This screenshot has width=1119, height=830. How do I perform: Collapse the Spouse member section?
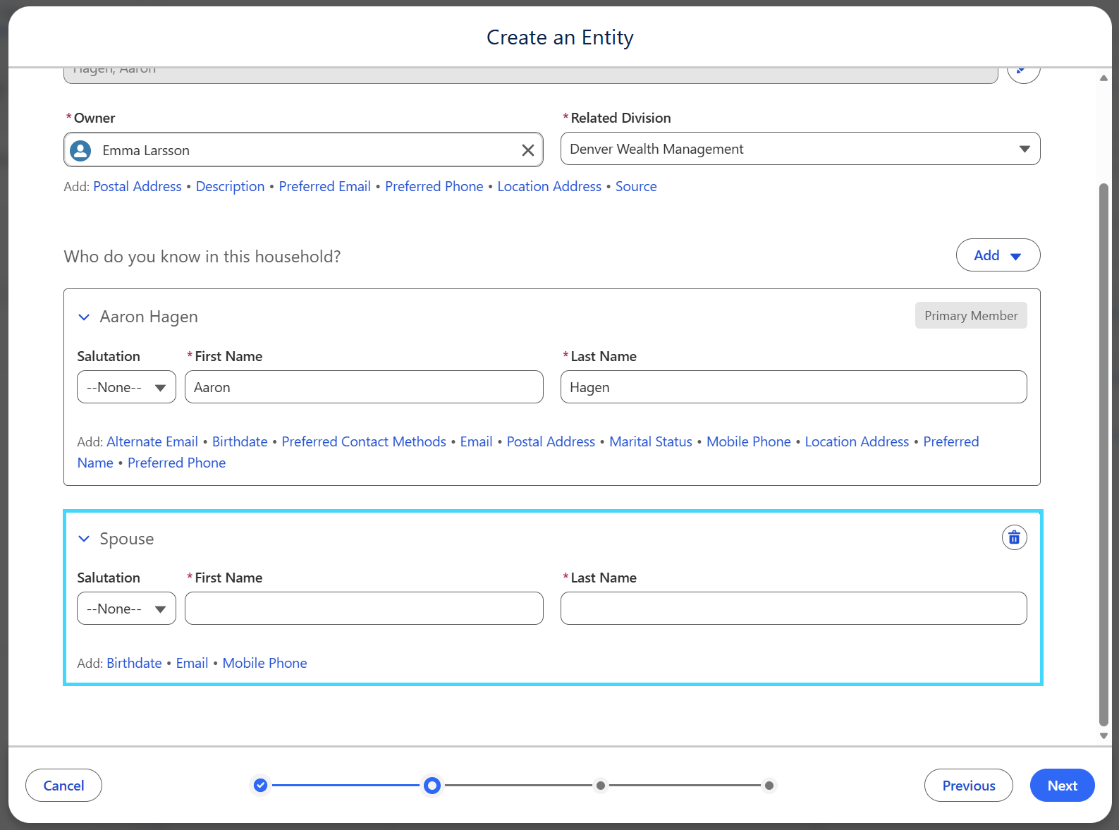pyautogui.click(x=84, y=539)
